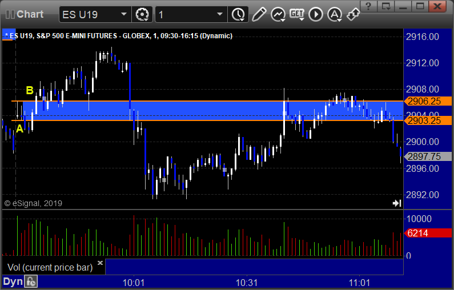This screenshot has width=454, height=290.
Task: Click the 10:31 time axis label
Action: click(247, 283)
